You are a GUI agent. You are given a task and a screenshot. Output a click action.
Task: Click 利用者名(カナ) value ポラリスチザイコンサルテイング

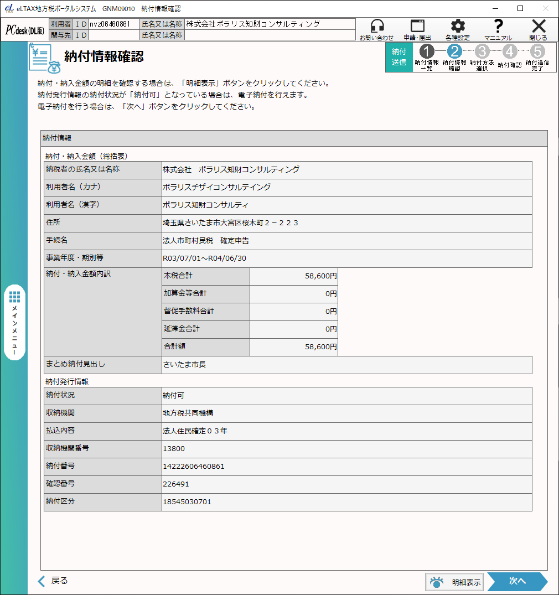point(346,187)
